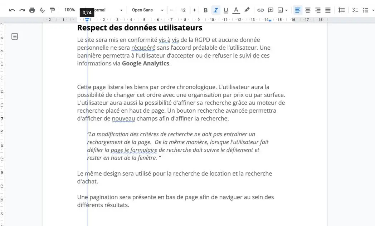375x226 pixels.
Task: Click the underlined phrase "vis à vis"
Action: pos(169,40)
